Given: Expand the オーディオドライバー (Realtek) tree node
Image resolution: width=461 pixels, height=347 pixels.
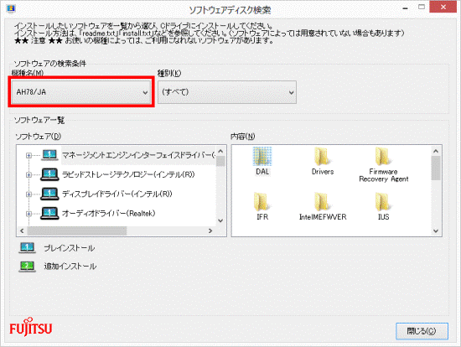Looking at the screenshot, I should [28, 214].
